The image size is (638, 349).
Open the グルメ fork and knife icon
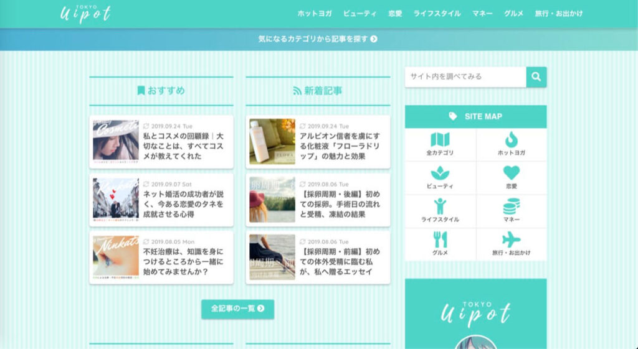[x=440, y=240]
